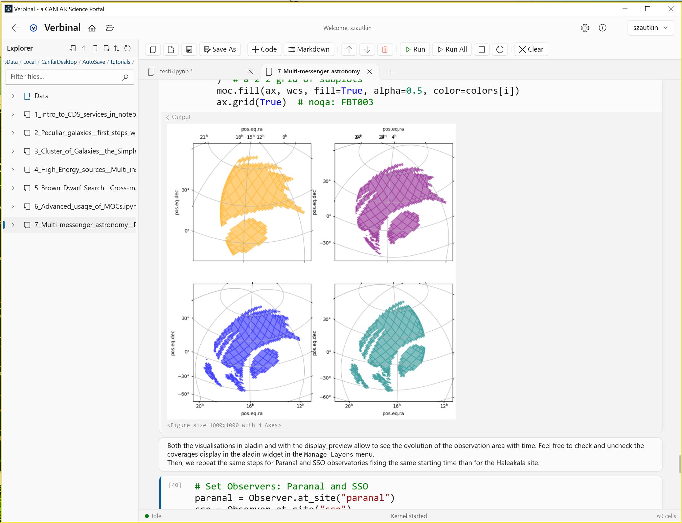Viewport: 682px width, 523px height.
Task: Click the Verbinal logo icon
Action: [34, 28]
